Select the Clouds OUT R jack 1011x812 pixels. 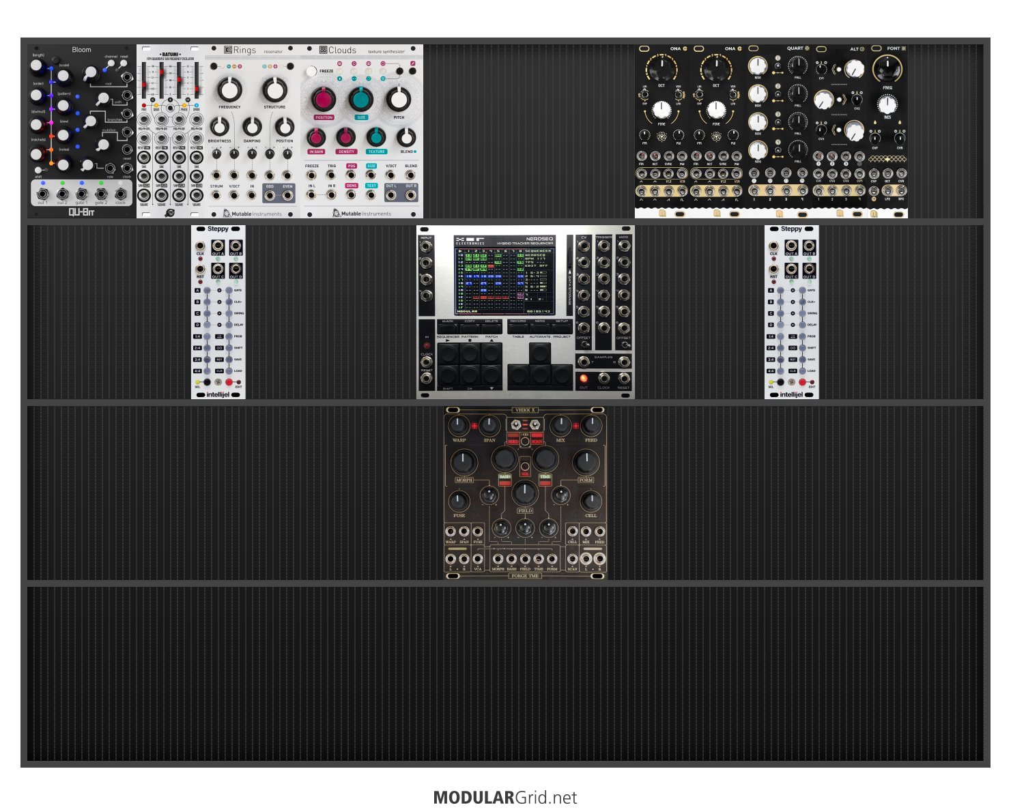tap(410, 195)
